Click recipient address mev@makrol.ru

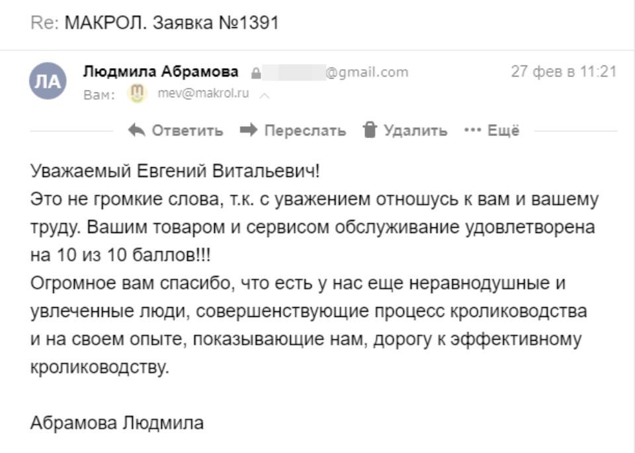coord(203,94)
